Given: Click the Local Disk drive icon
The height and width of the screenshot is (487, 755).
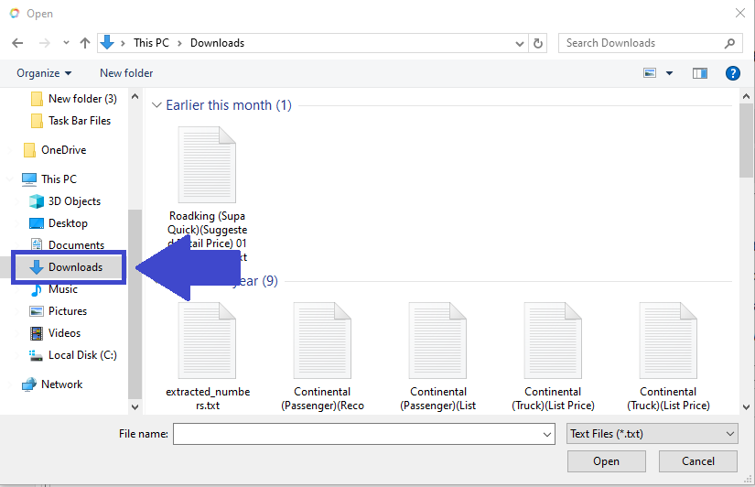Looking at the screenshot, I should point(36,355).
